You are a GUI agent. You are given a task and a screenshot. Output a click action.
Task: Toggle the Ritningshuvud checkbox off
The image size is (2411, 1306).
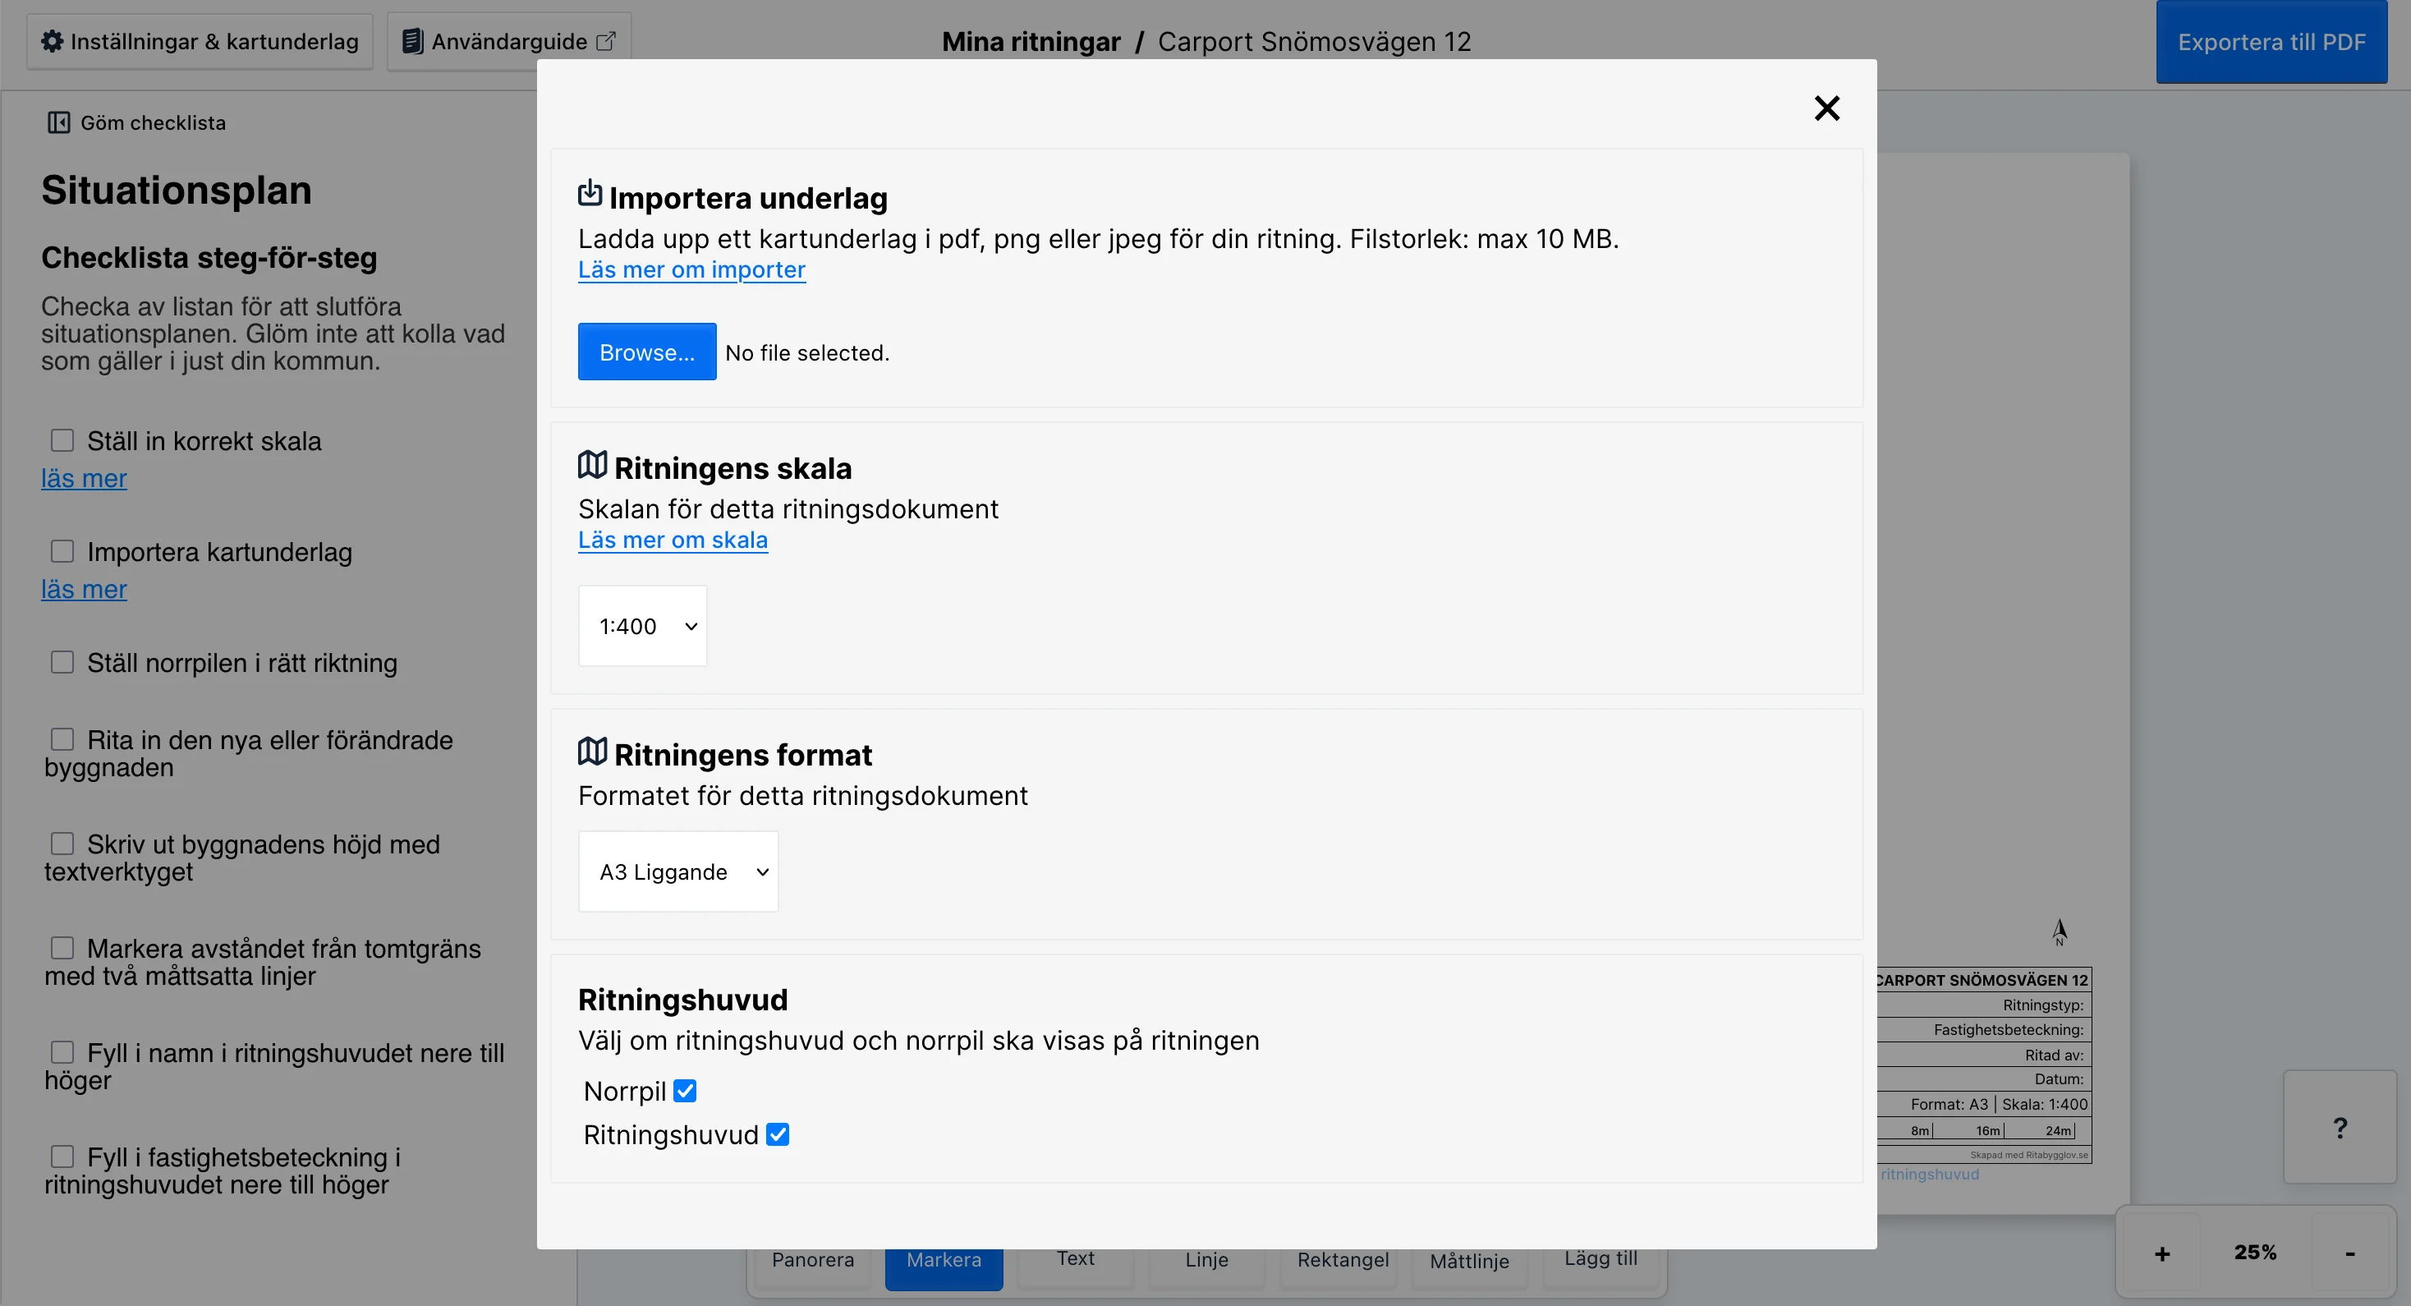778,1134
